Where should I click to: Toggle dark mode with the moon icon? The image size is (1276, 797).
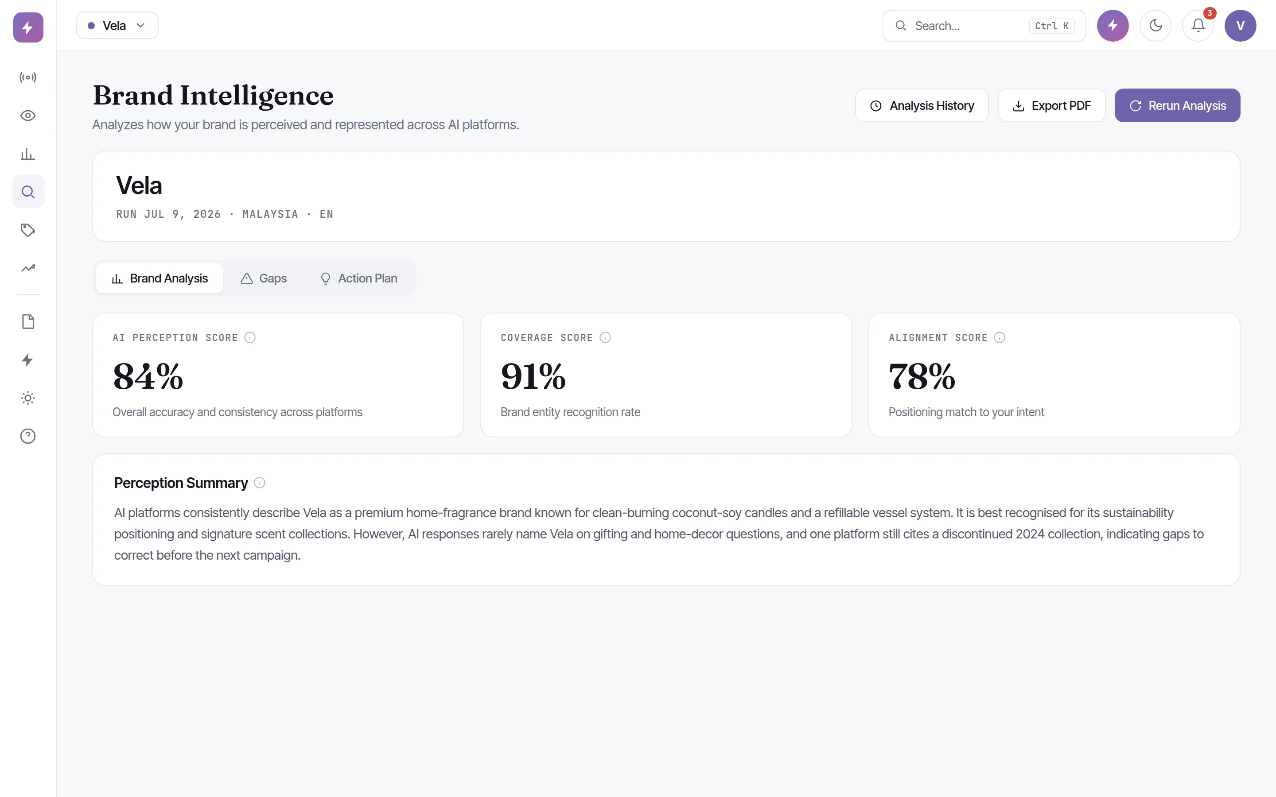pyautogui.click(x=1155, y=25)
